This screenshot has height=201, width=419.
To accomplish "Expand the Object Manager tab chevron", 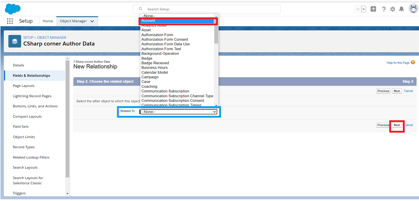I will pos(92,21).
